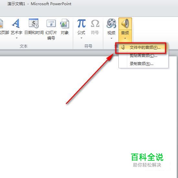The height and width of the screenshot is (178, 178).
Task: Open the WordArt (艺术字) gallery icon
Action: click(16, 23)
